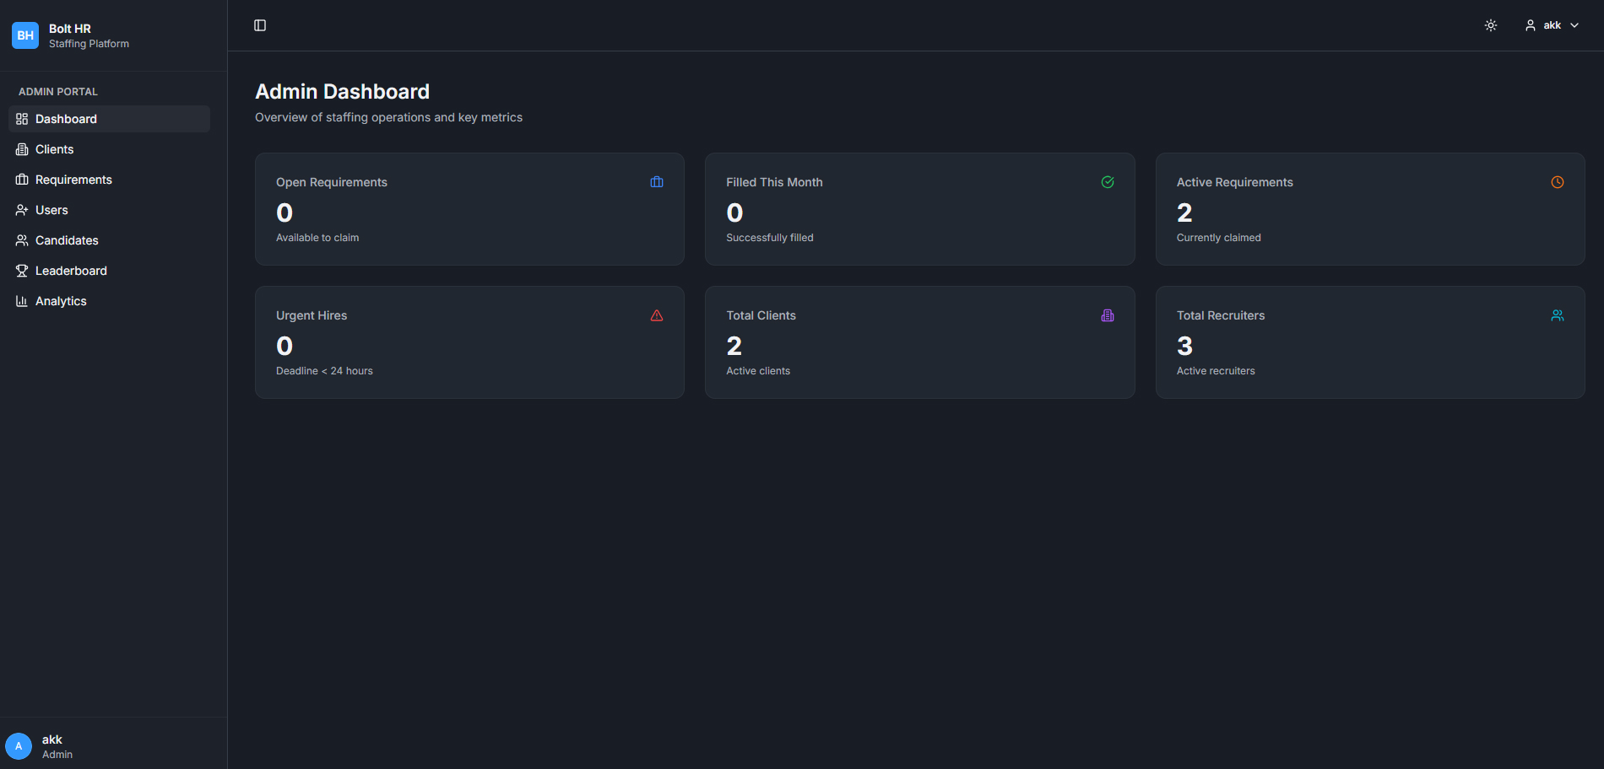Viewport: 1604px width, 769px height.
Task: Go to the Clients page
Action: [x=55, y=149]
